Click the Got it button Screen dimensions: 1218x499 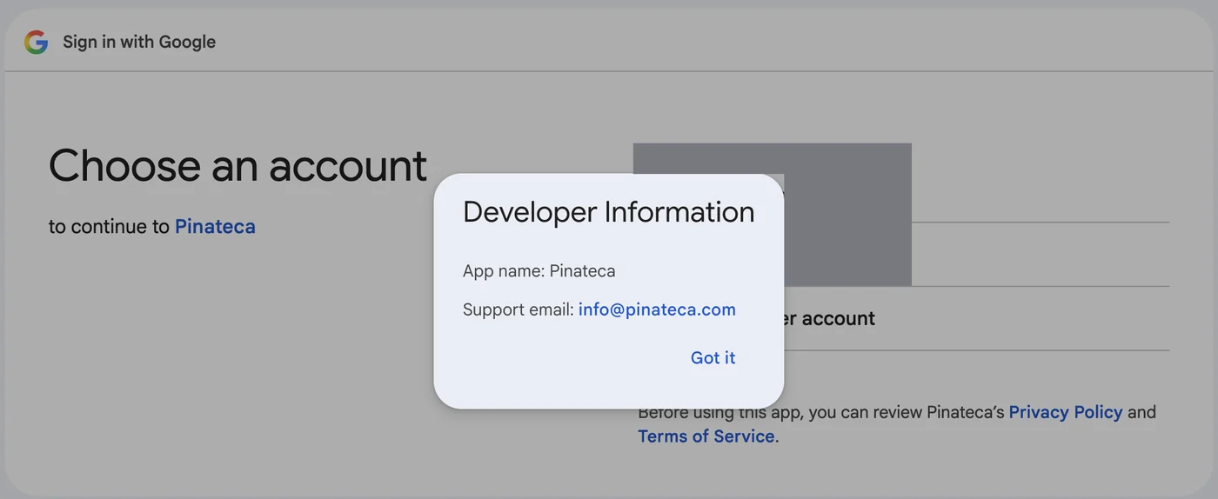coord(713,358)
